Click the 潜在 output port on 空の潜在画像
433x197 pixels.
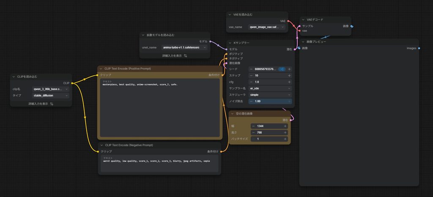290,120
